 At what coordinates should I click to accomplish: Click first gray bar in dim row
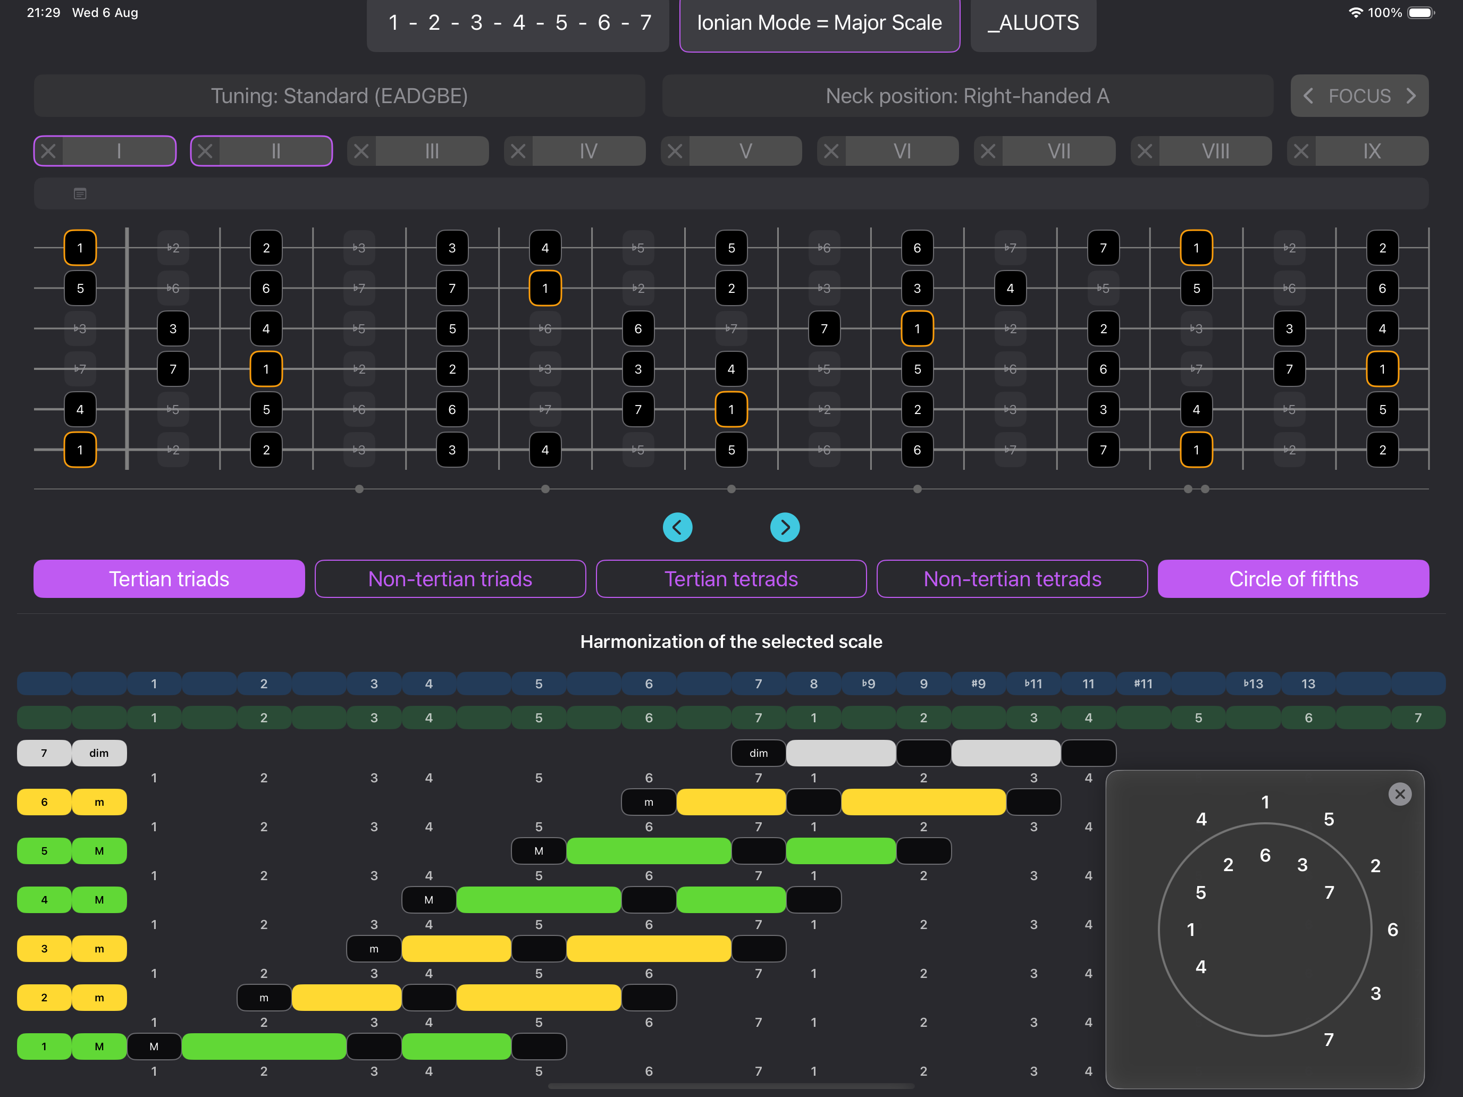[x=840, y=753]
